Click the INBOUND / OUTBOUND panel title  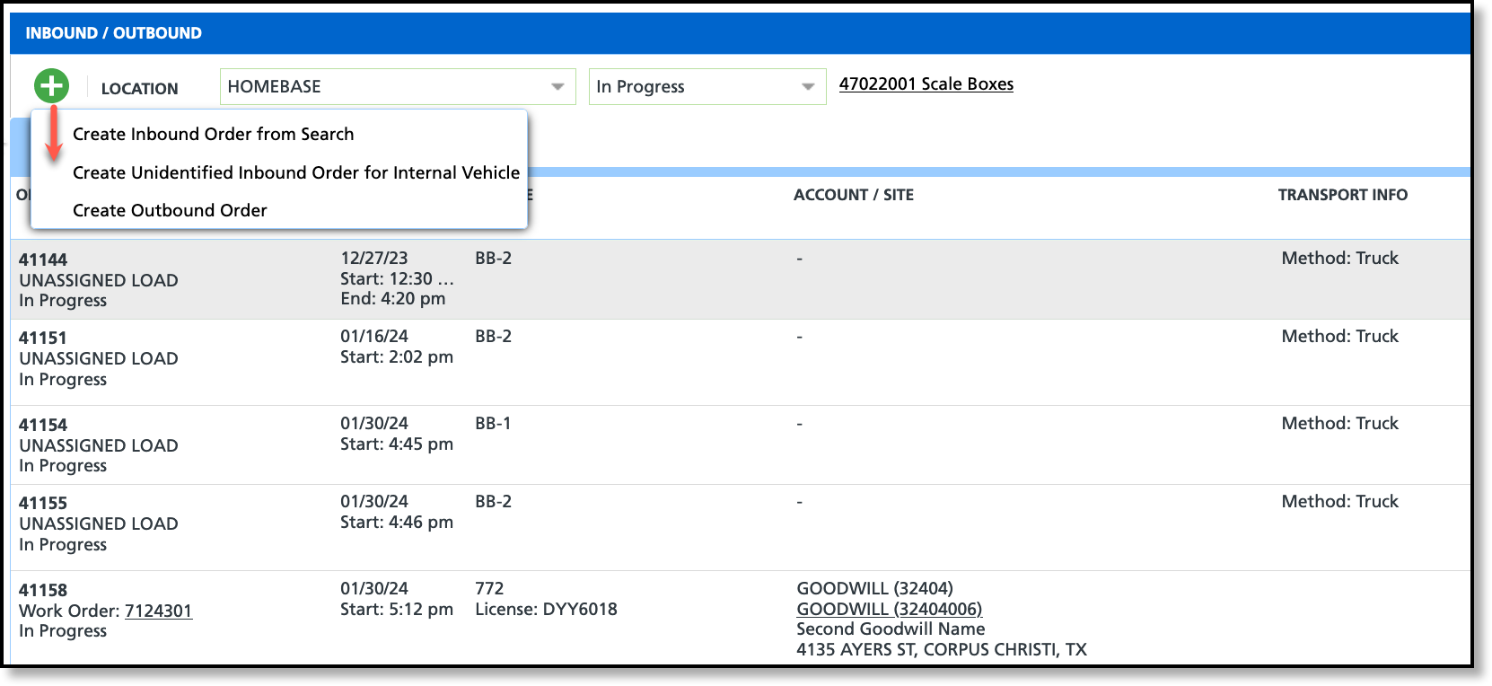114,33
